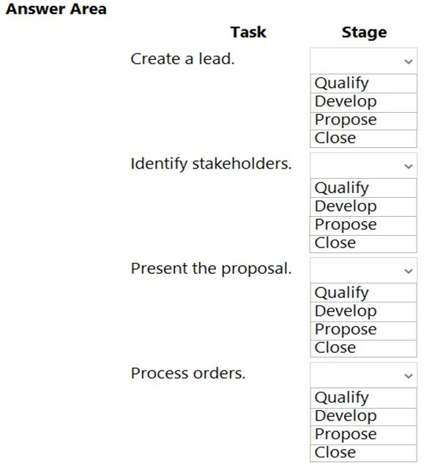Expand the Identify stakeholders stage dropdown
Viewport: 424px width, 465px height.
click(363, 165)
